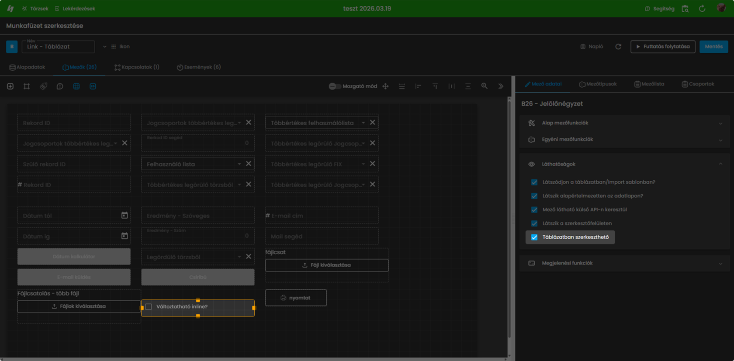Viewport: 734px width, 361px height.
Task: Open the Legördülő törzsből dropdown arrow
Action: 239,257
